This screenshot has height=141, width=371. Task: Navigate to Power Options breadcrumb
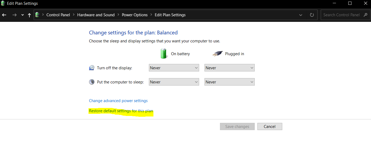135,15
